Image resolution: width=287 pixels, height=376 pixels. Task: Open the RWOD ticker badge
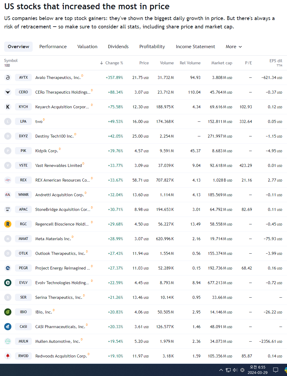coord(23,356)
